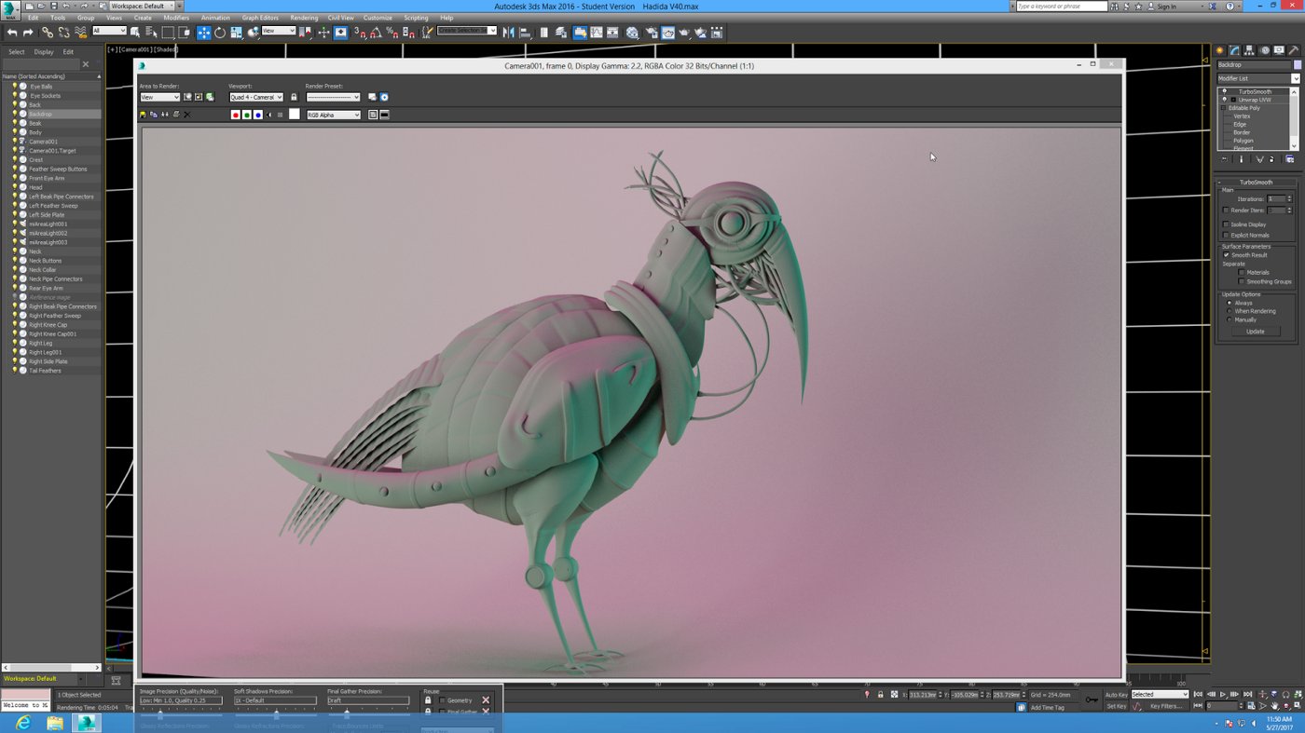The image size is (1305, 733).
Task: Activate the Select and Move tool
Action: pyautogui.click(x=204, y=33)
